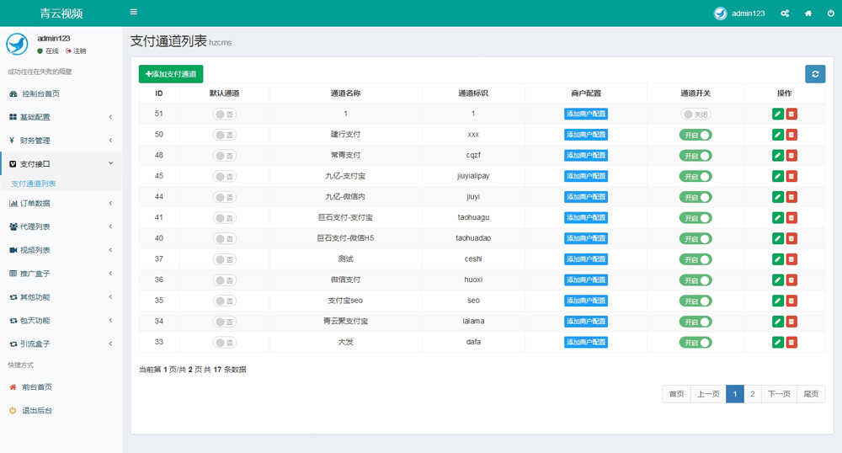This screenshot has width=842, height=453.
Task: Toggle off channel switch for 微信支付
Action: (695, 280)
